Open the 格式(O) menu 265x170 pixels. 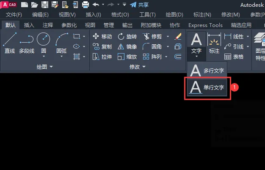click(120, 15)
